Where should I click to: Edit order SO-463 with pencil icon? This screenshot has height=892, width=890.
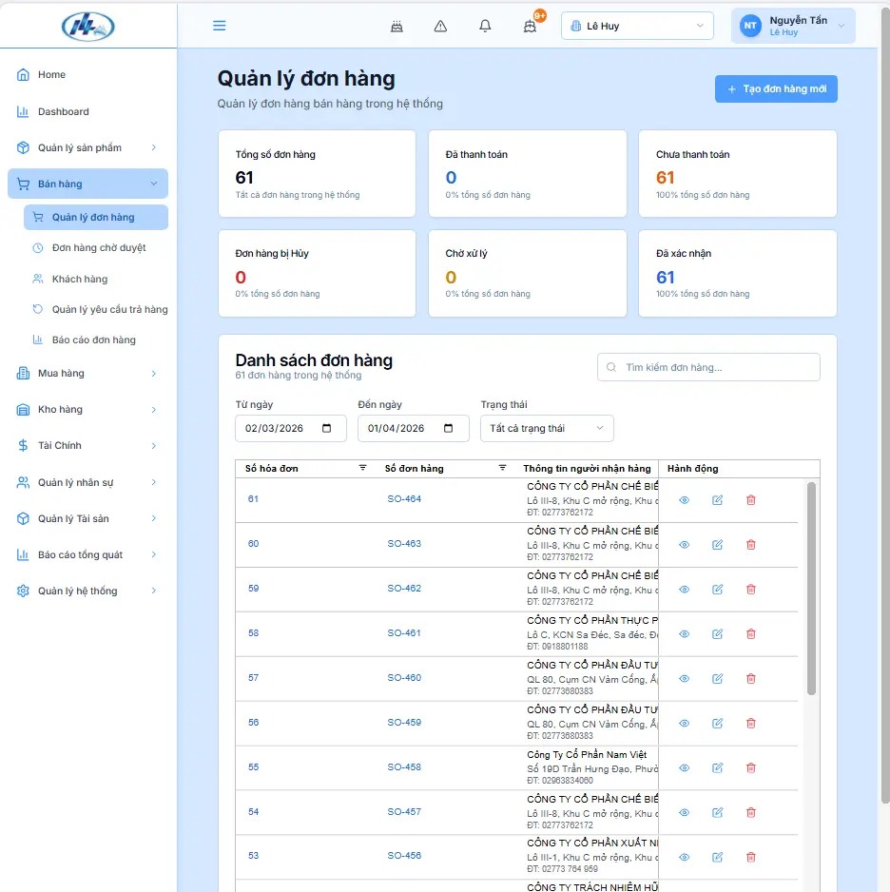point(717,544)
